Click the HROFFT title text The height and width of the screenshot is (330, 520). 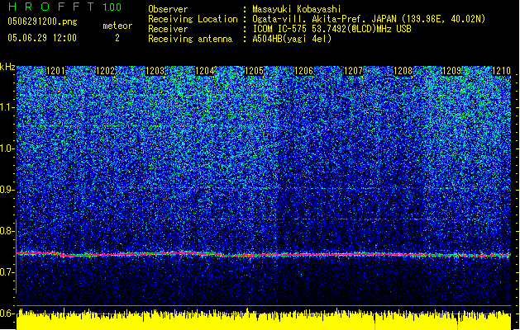pos(51,7)
